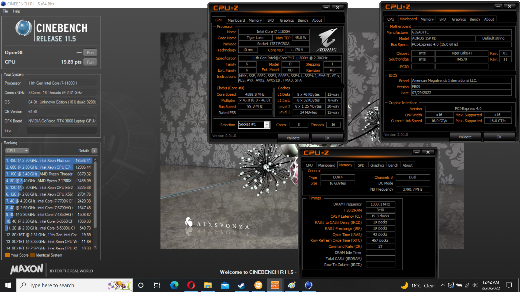Open Wi-Fi network tray icon
The height and width of the screenshot is (292, 520).
[x=467, y=285]
